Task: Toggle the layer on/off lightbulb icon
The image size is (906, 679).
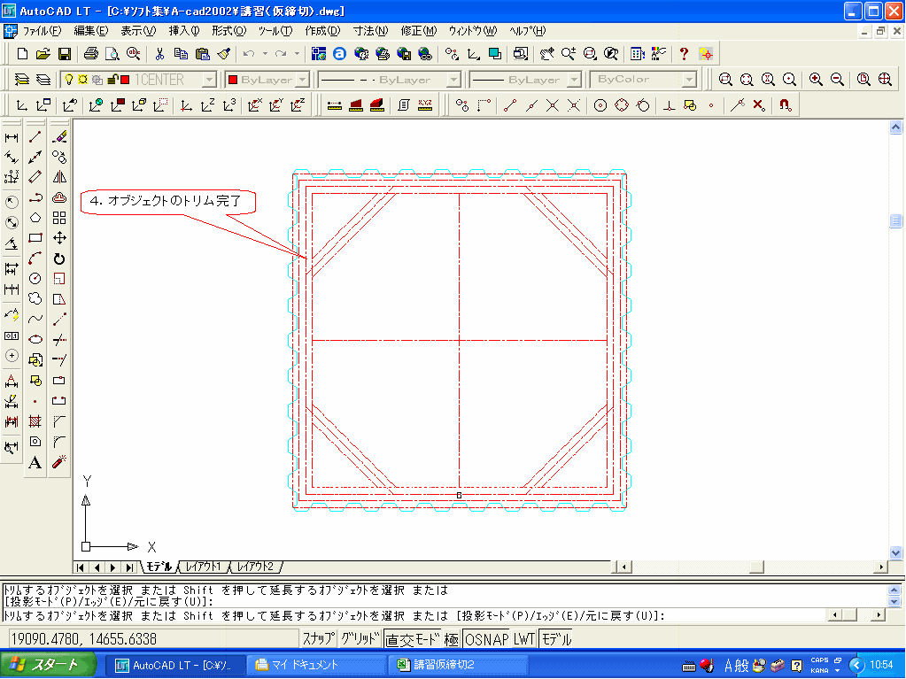Action: click(69, 79)
